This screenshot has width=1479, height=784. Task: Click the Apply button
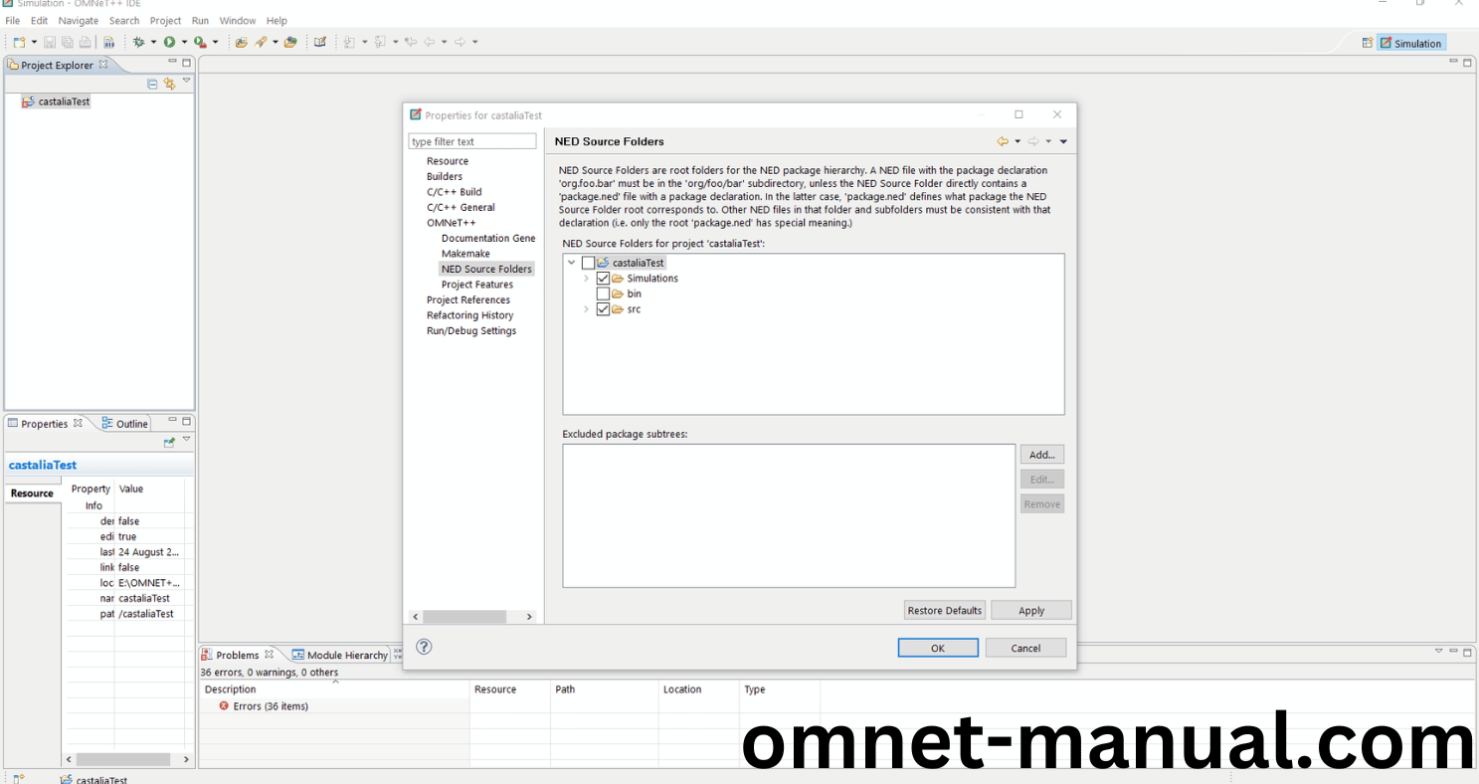click(x=1031, y=610)
